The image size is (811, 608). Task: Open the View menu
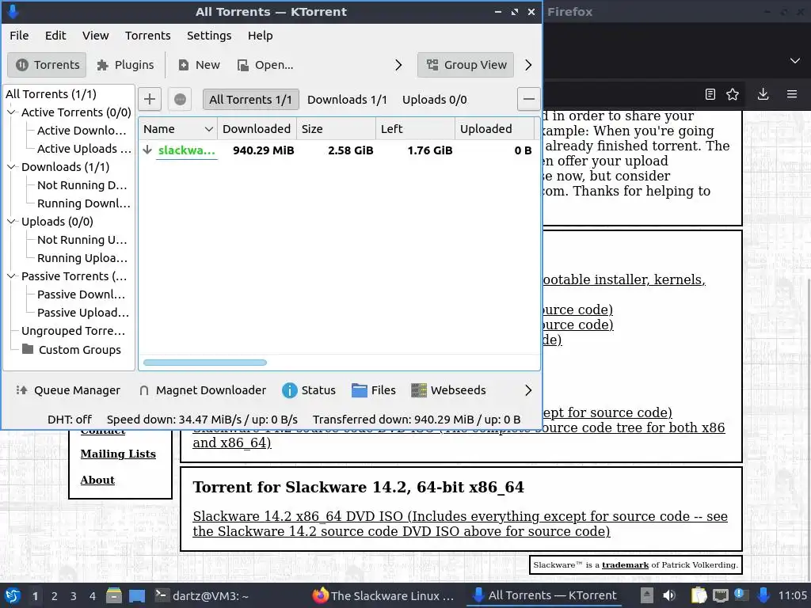coord(96,35)
